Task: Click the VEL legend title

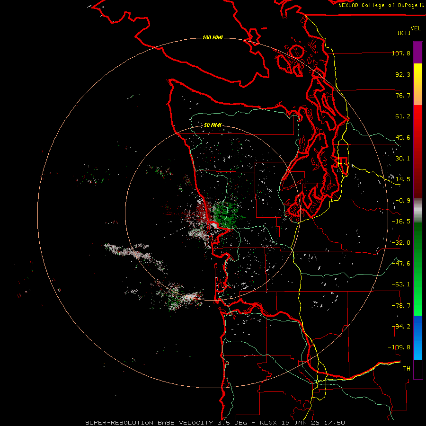Action: tap(416, 28)
